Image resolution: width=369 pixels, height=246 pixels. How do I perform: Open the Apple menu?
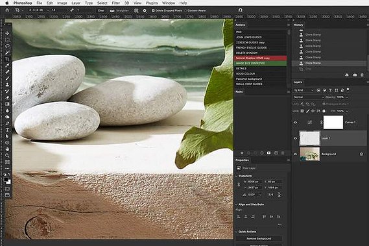coord(7,3)
